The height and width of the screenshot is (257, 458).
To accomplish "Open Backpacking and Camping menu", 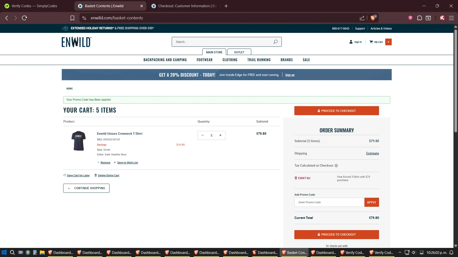I will pos(165,60).
